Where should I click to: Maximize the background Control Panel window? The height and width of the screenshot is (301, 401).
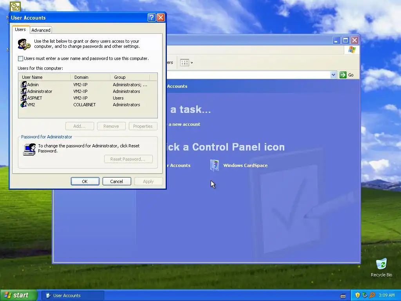[x=345, y=40]
